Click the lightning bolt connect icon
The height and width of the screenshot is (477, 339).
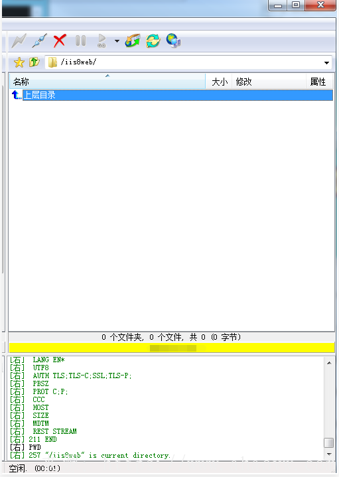pyautogui.click(x=19, y=40)
